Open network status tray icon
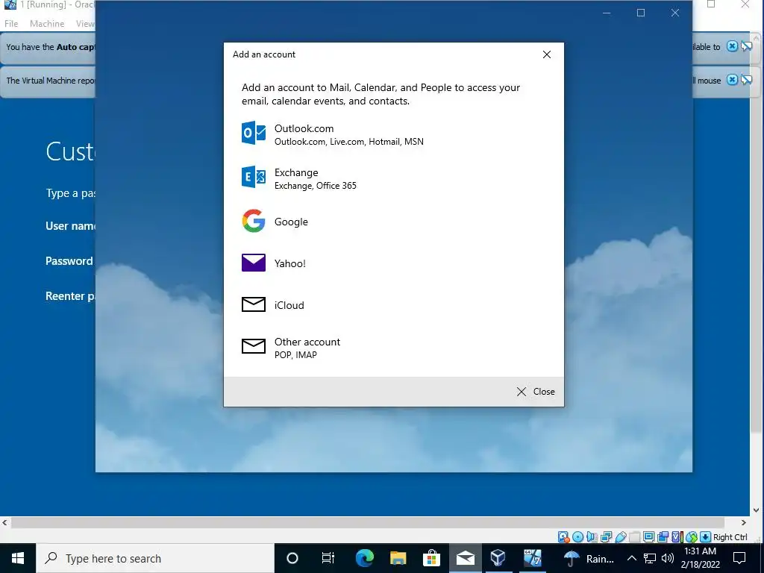 pyautogui.click(x=650, y=558)
